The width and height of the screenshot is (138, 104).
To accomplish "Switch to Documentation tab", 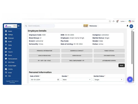I will 109,55.
